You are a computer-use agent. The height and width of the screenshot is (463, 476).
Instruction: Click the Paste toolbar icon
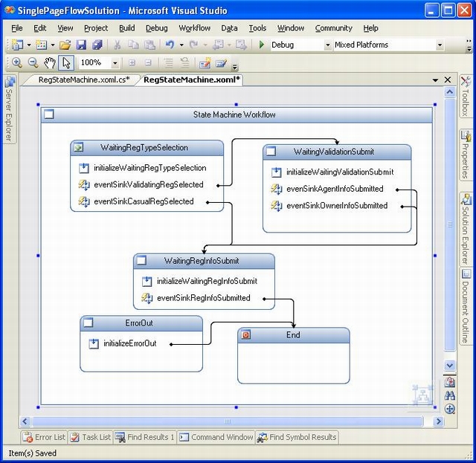coord(149,45)
